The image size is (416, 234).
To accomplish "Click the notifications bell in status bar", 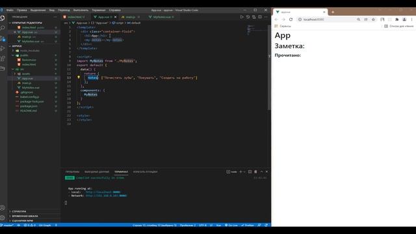I will (266, 226).
